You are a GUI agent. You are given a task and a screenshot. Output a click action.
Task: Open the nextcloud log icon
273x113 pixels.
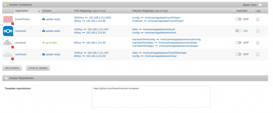tap(257, 31)
